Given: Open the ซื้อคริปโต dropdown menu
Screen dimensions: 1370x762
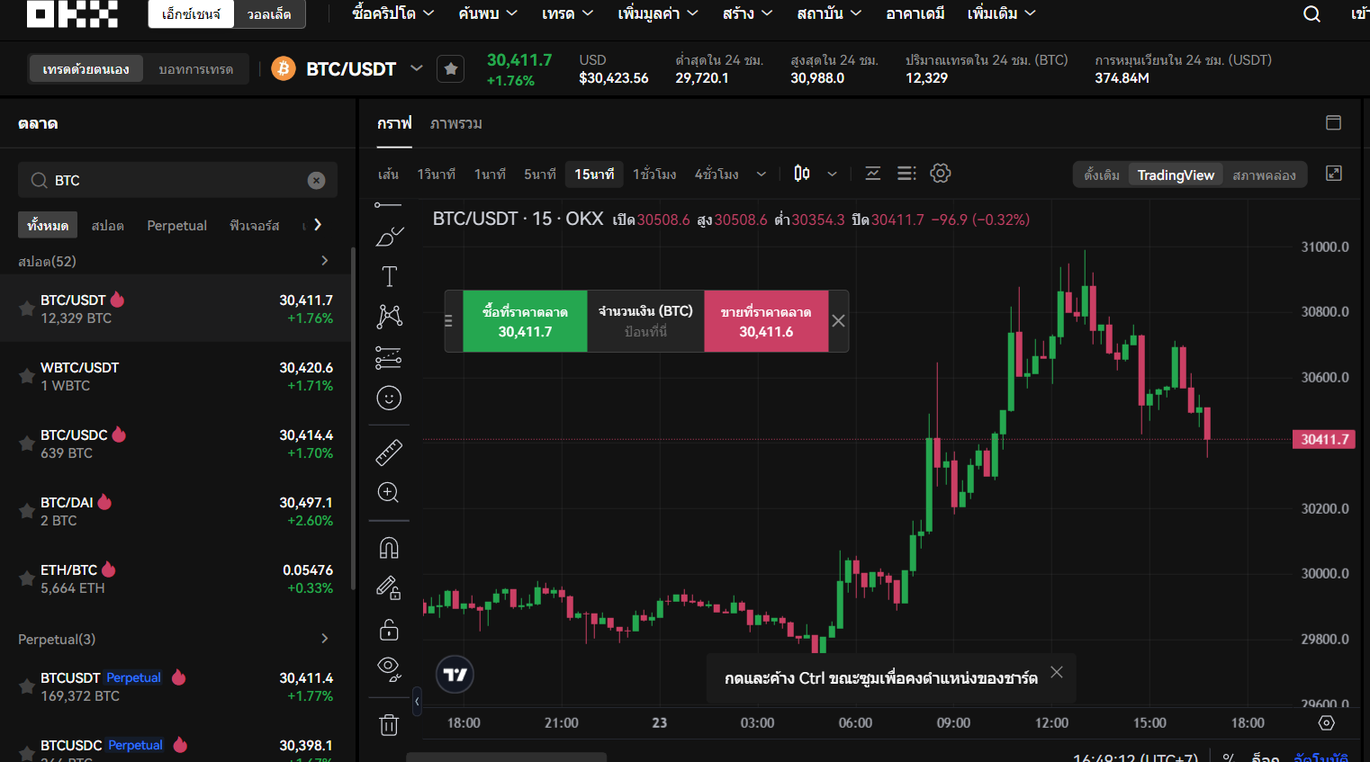Looking at the screenshot, I should [x=393, y=13].
